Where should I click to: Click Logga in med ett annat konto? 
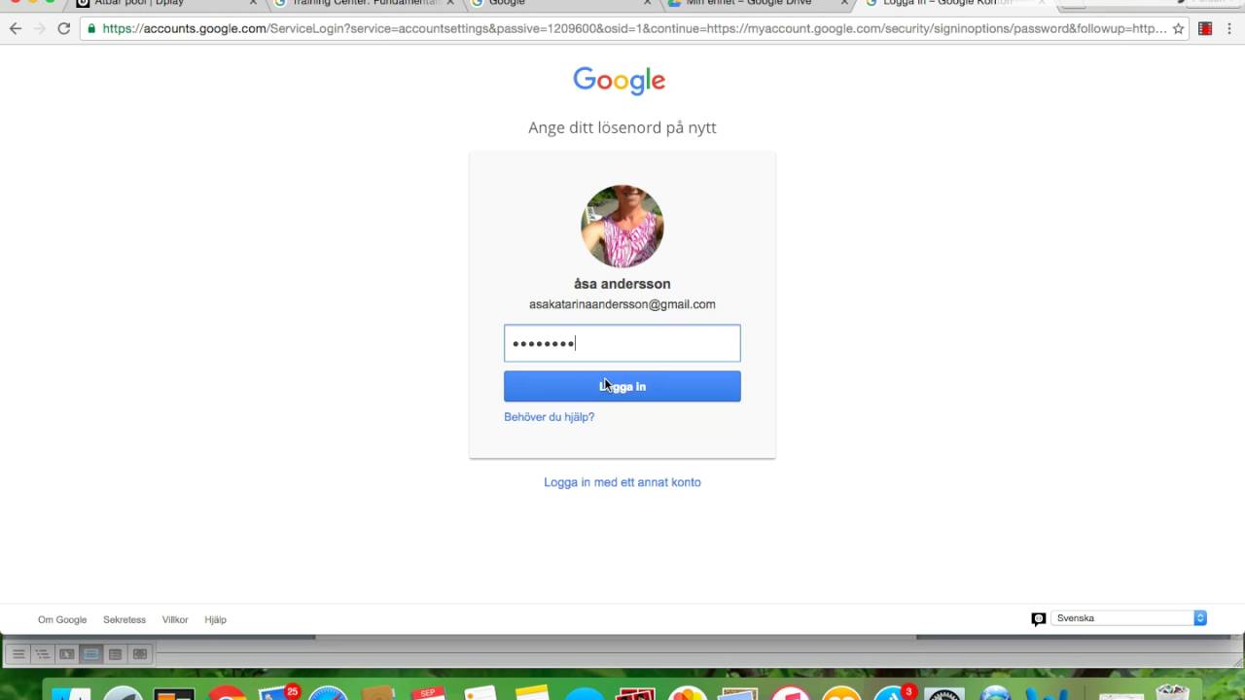click(x=622, y=482)
